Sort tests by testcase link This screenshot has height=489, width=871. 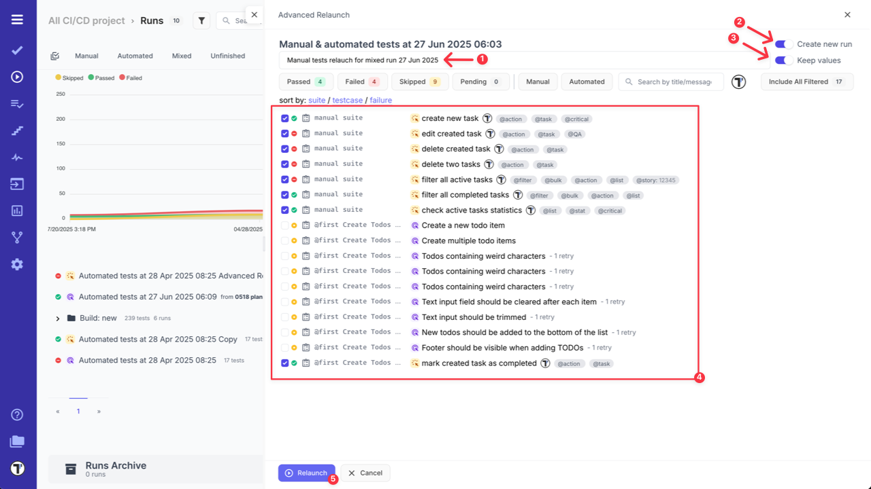click(348, 101)
